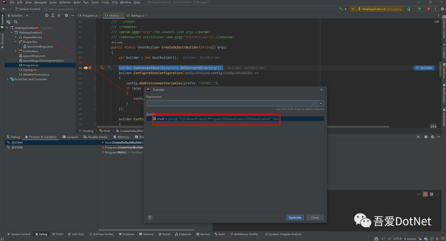Viewport: 446px width, 241px height.
Task: Collapse all nodes in Solution panel
Action: coord(59,15)
